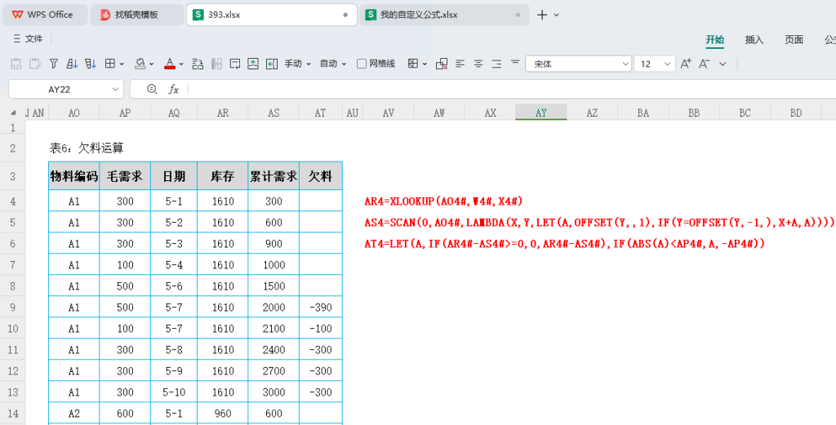Expand the AY22 name box dropdown
Image resolution: width=836 pixels, height=425 pixels.
115,90
